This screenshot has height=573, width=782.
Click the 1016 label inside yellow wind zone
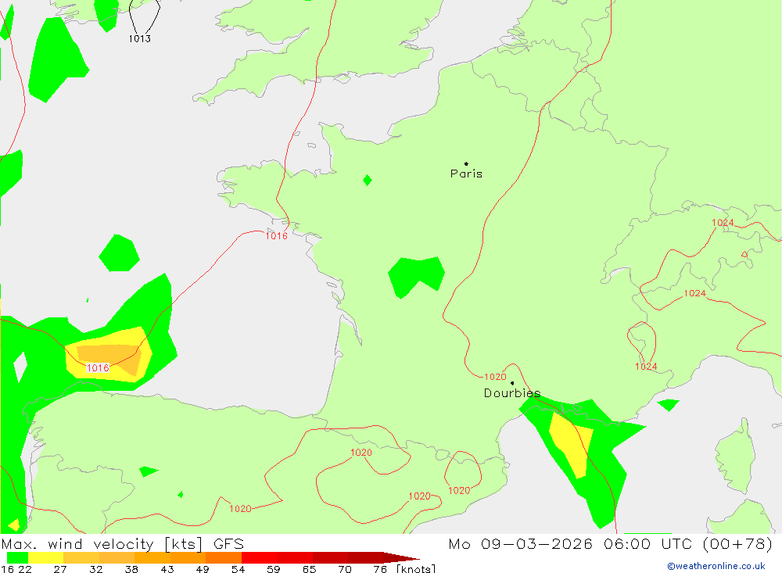[x=98, y=368]
